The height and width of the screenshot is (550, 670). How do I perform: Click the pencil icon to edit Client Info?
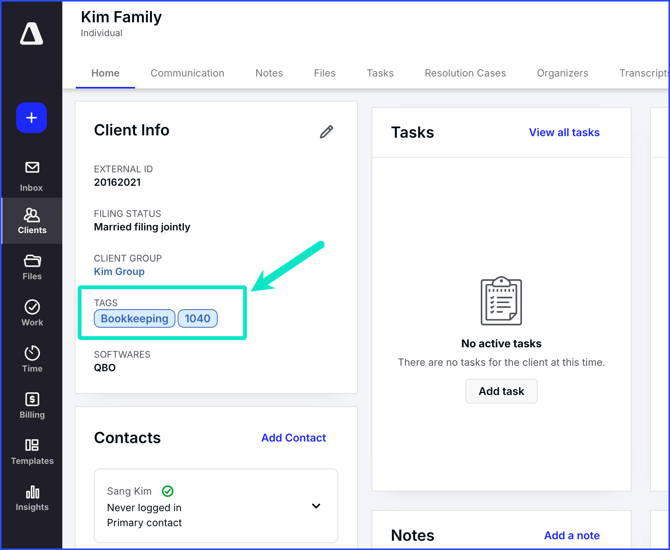326,132
